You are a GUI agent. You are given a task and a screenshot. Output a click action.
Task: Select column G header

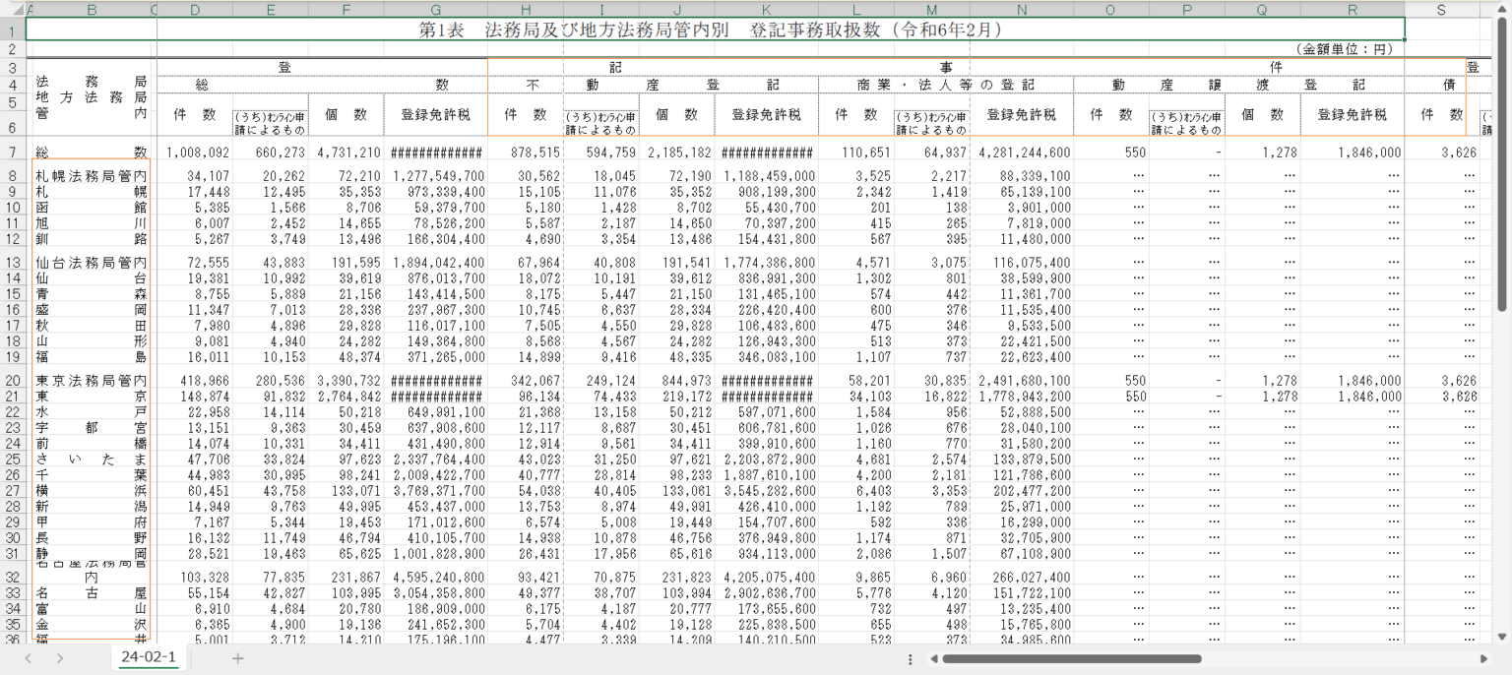coord(436,10)
